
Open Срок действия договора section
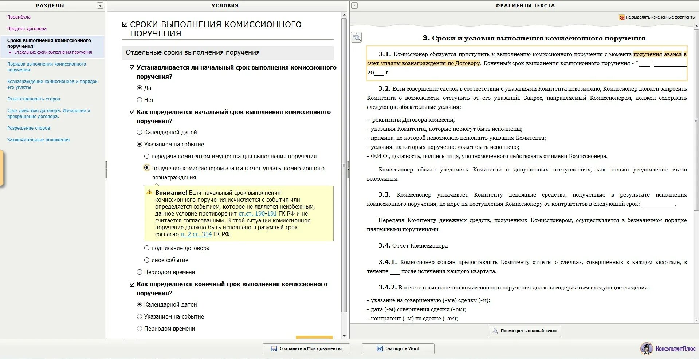point(48,114)
